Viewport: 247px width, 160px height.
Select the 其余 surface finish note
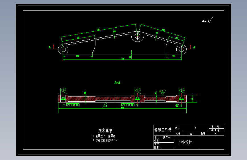click(x=204, y=21)
